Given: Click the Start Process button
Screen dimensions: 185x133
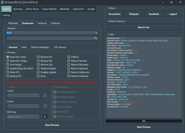Looking at the screenshot, I should point(52,125).
